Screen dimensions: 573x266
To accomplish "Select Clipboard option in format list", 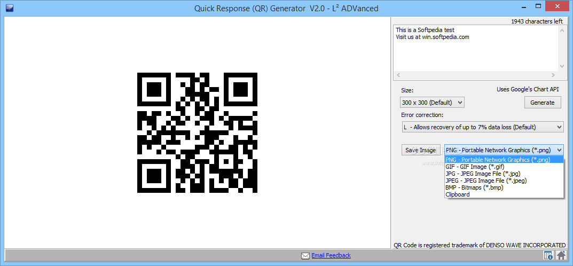I will coord(504,194).
